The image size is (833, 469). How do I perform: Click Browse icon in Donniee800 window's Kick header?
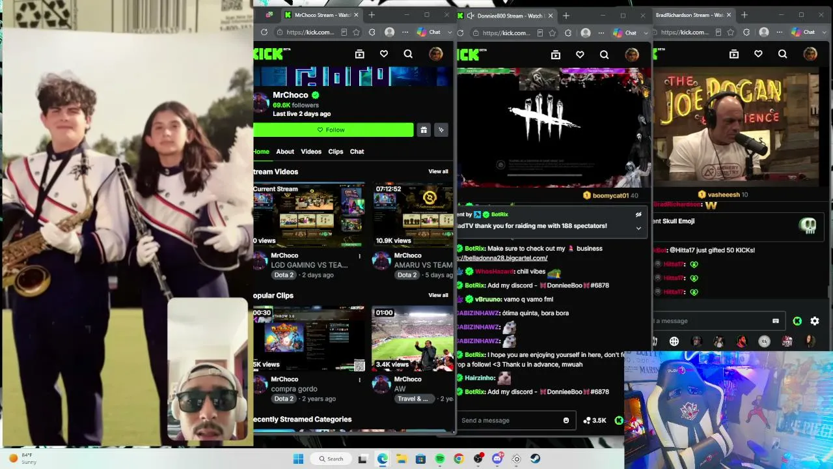555,55
